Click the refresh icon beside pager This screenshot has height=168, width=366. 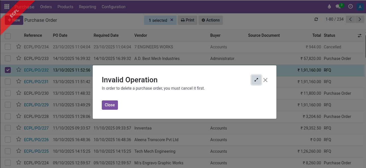(x=316, y=20)
